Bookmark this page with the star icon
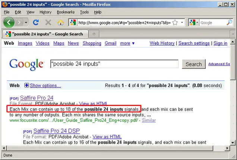Viewport: 237px width, 160px height. (x=175, y=23)
